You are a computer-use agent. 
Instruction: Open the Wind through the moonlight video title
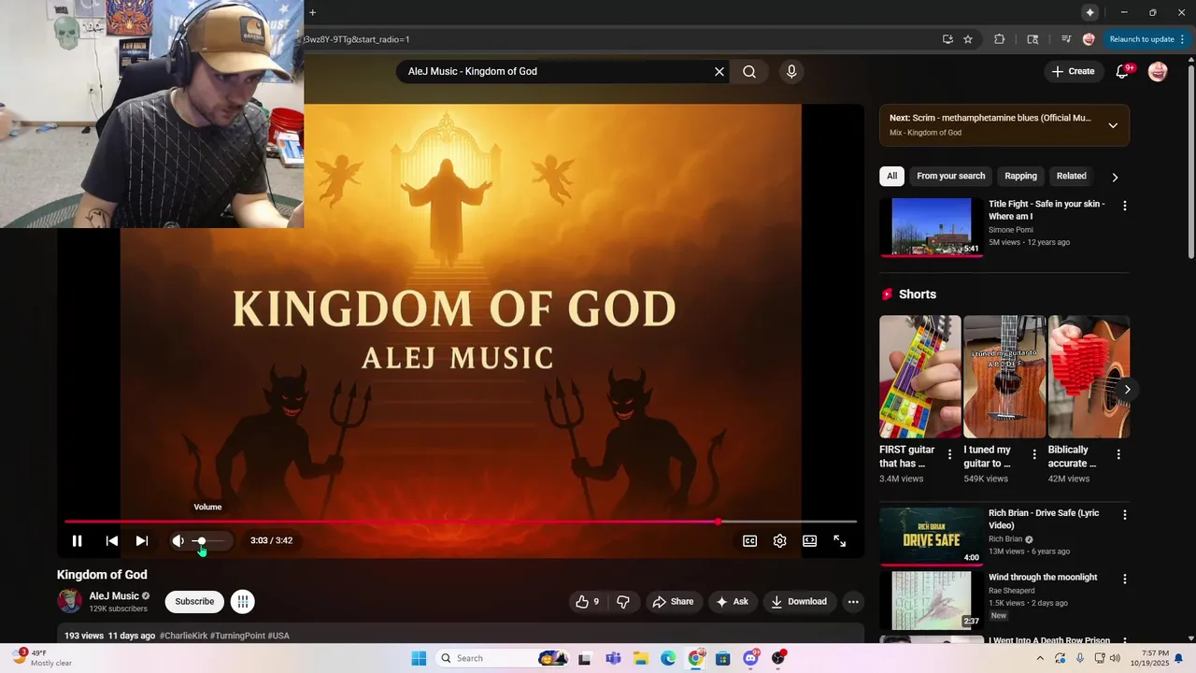pos(1043,578)
